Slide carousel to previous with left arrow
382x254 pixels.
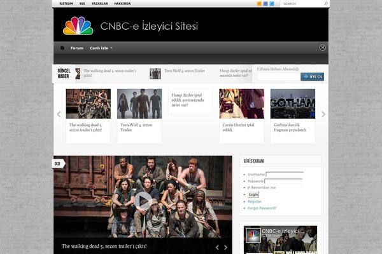pyautogui.click(x=59, y=114)
